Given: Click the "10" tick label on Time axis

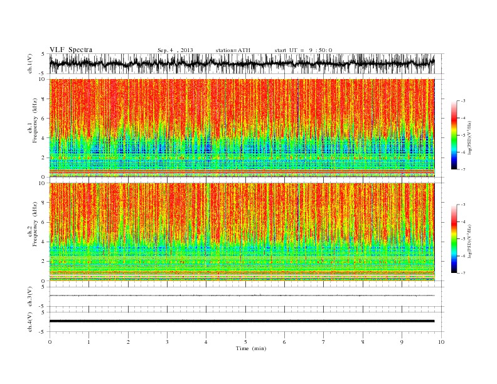Looking at the screenshot, I should [x=441, y=342].
